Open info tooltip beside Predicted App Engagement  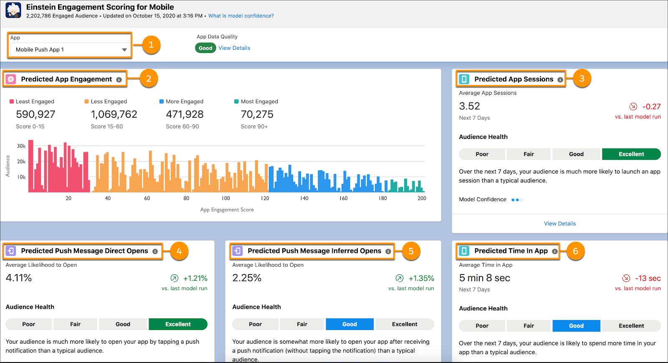[119, 80]
